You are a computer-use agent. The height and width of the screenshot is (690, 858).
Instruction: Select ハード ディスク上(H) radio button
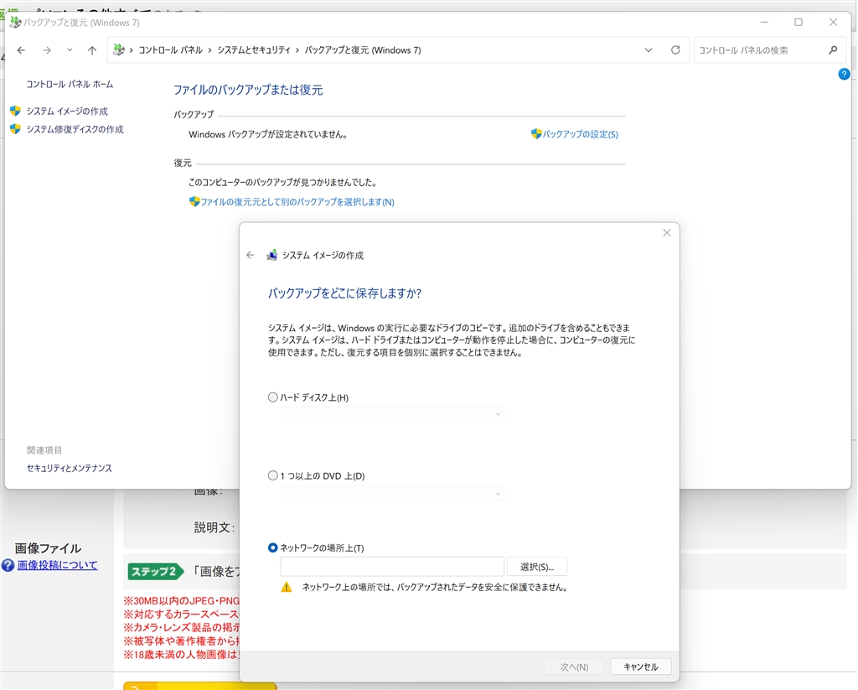click(x=272, y=397)
